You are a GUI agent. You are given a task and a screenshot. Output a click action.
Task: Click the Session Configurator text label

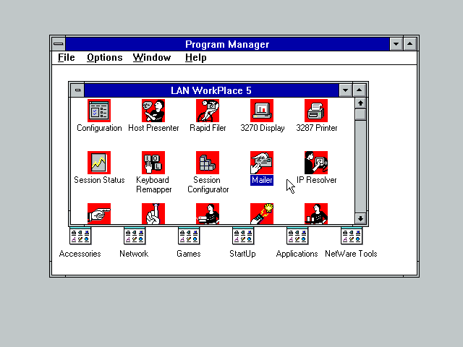coord(208,185)
